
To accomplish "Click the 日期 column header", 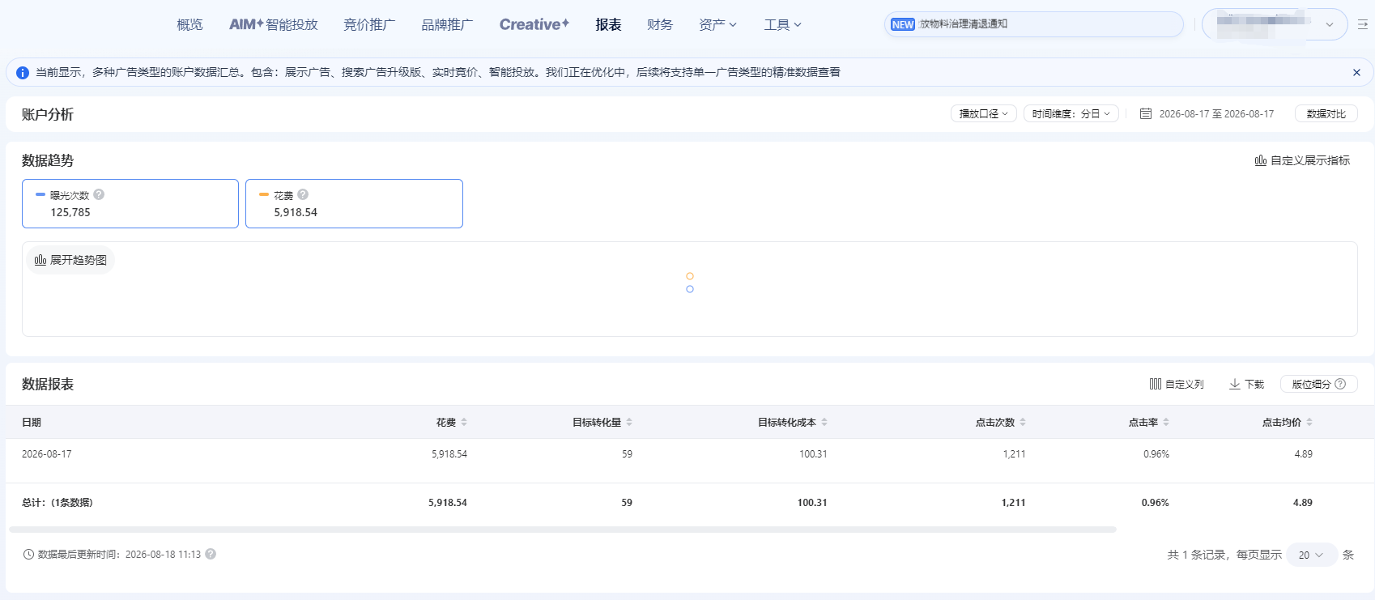I will click(32, 422).
